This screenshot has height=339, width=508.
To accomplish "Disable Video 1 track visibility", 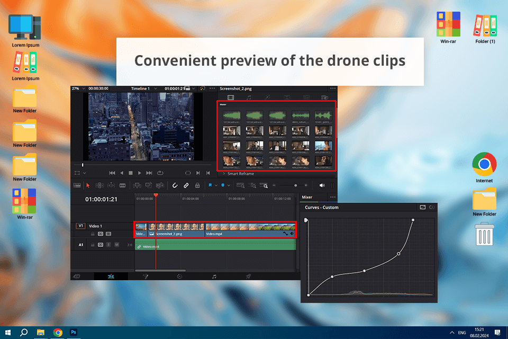I will (108, 234).
